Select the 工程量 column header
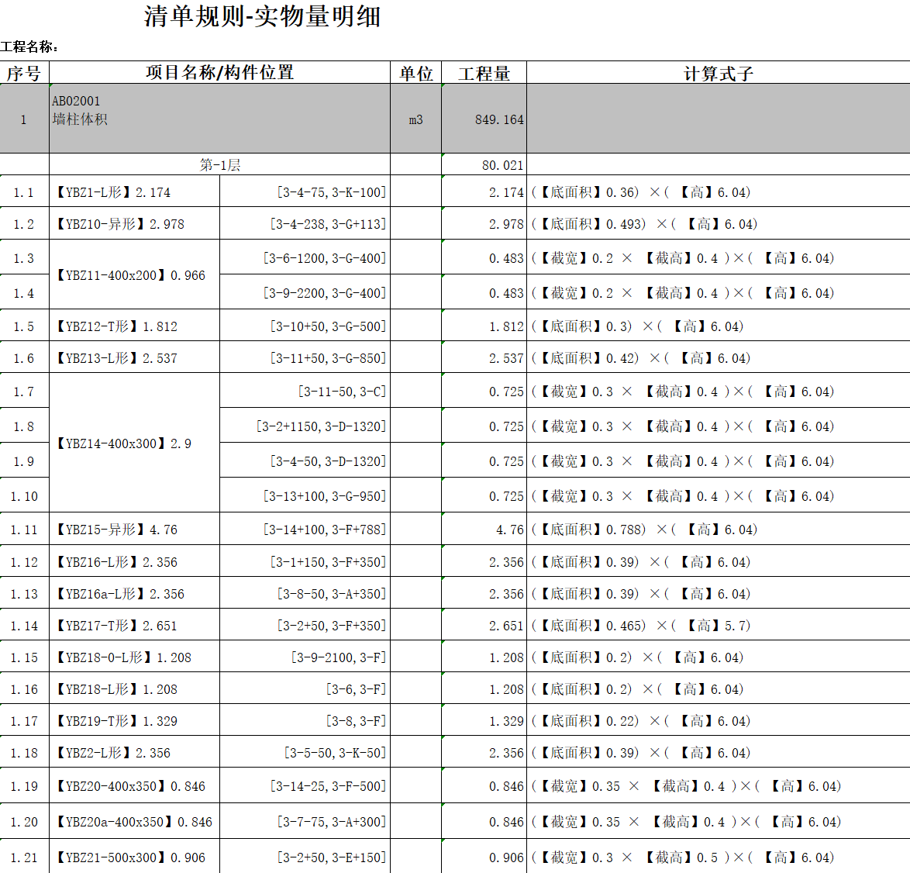 [x=484, y=74]
